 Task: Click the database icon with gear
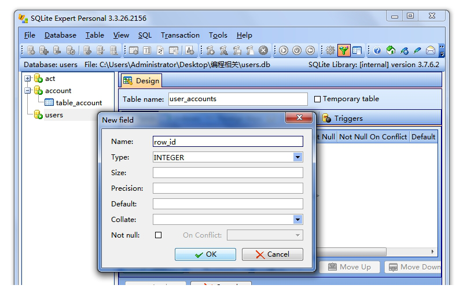tap(71, 51)
